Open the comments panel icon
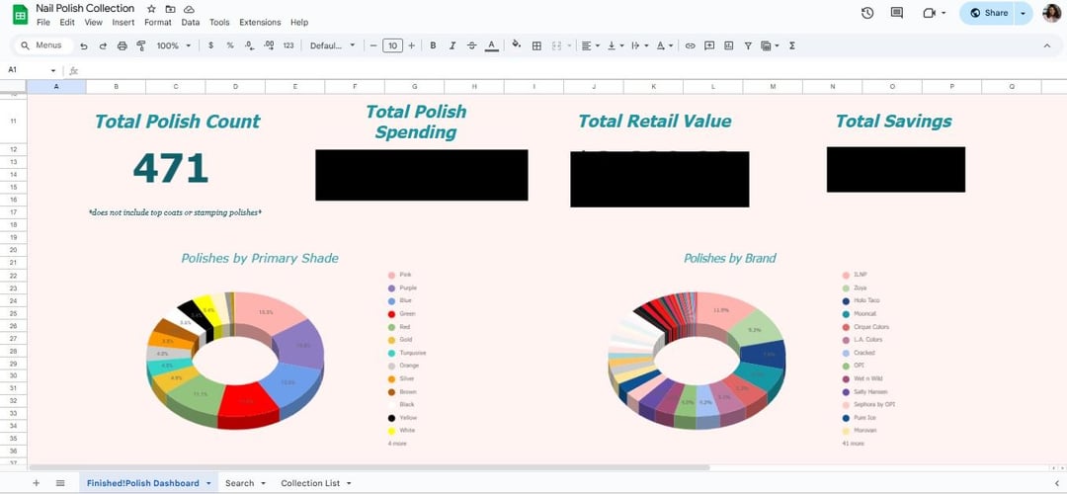This screenshot has width=1067, height=494. coord(897,13)
